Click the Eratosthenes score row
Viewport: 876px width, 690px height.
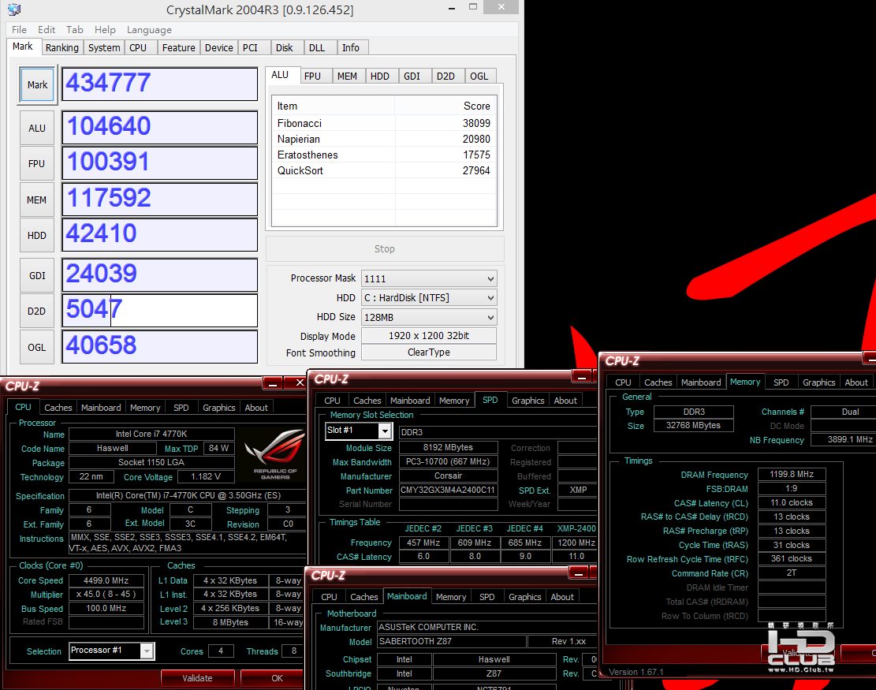pos(384,155)
